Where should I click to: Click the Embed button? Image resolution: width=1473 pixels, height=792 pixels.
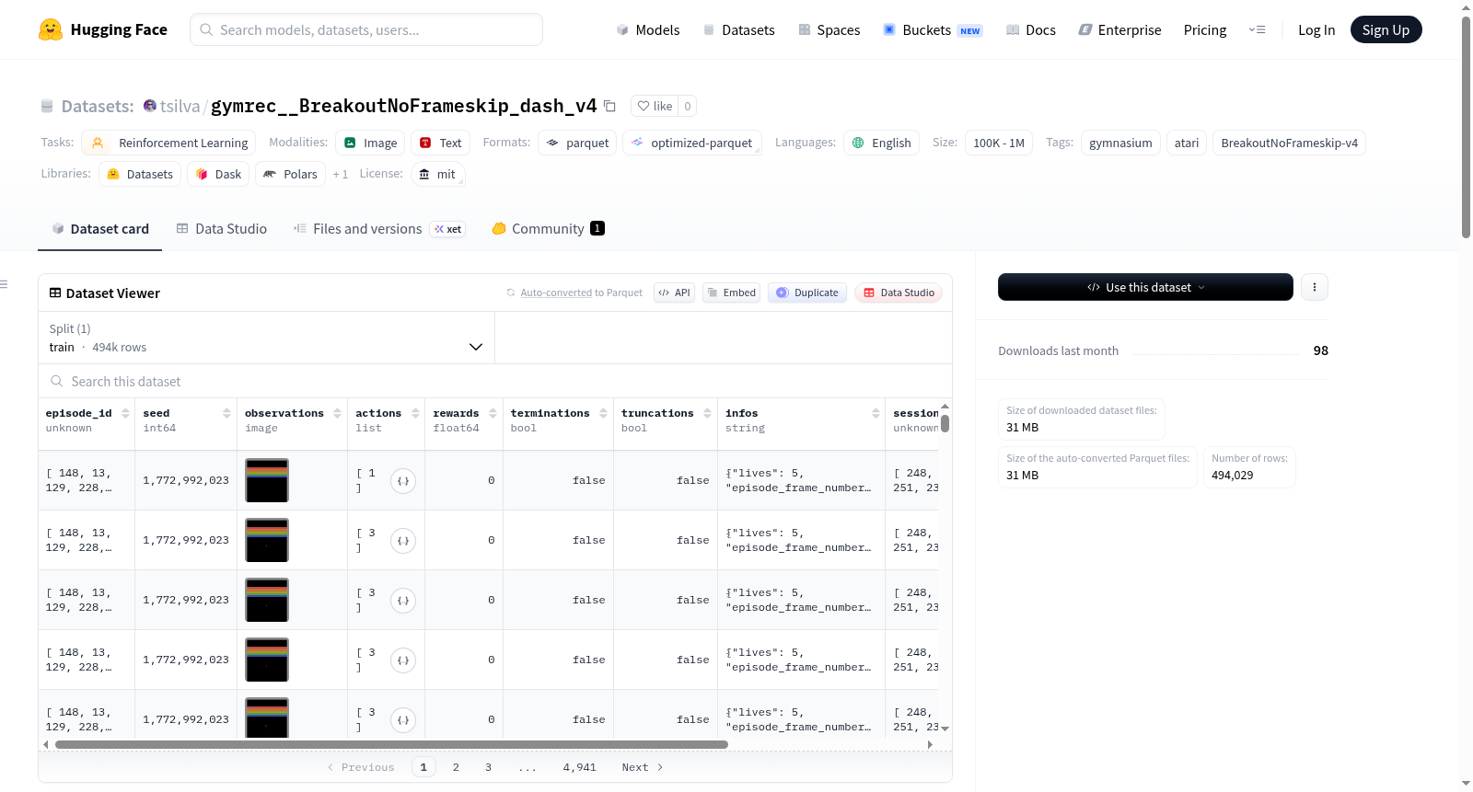(x=731, y=293)
